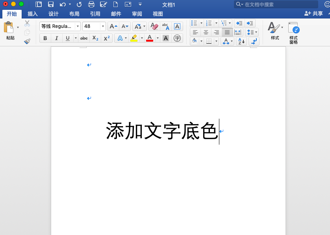Align text left
The image size is (330, 235).
(x=195, y=32)
